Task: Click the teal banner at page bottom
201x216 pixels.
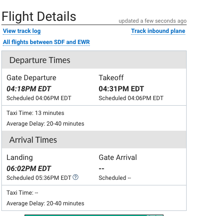Action: [x=94, y=215]
